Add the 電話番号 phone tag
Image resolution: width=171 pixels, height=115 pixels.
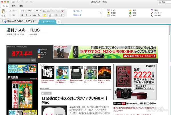click(156, 15)
